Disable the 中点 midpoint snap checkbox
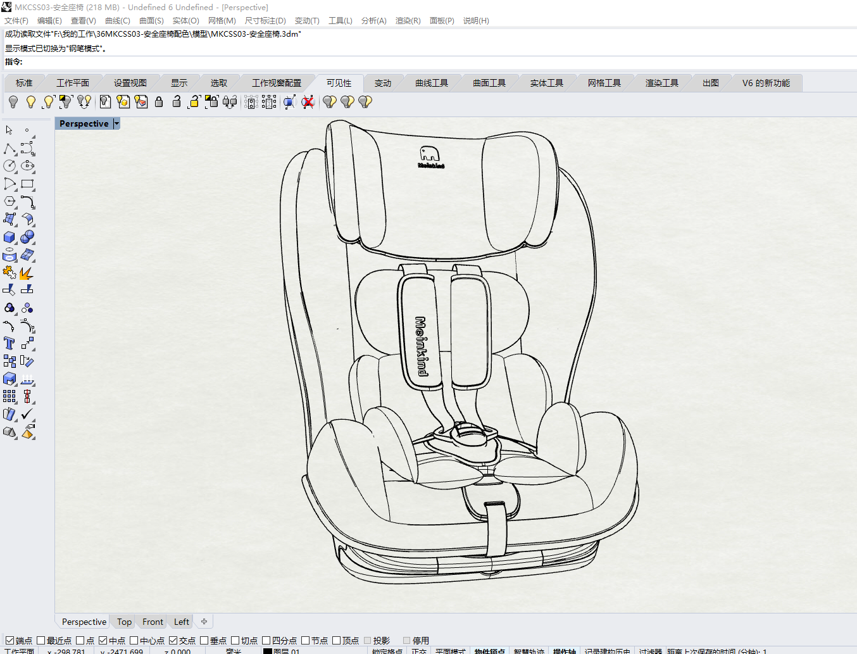 click(103, 640)
